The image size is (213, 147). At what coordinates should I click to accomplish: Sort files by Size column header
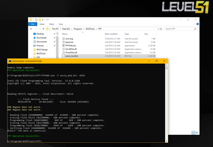click(x=146, y=34)
